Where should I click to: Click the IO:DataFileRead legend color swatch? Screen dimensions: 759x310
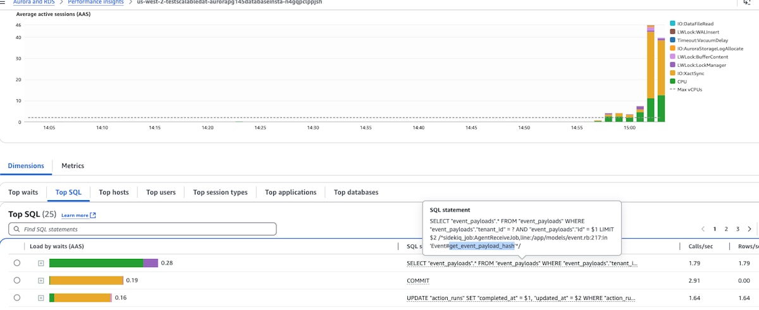pyautogui.click(x=672, y=23)
